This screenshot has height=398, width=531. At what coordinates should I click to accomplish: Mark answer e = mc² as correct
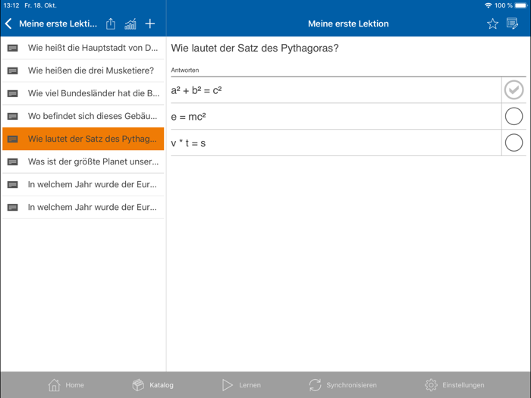[514, 116]
